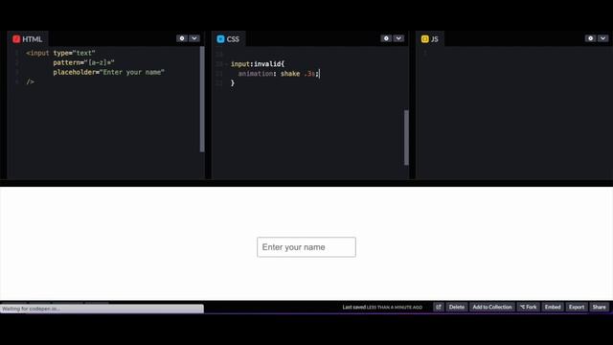Click the placeholder attribute line in HTML
Image resolution: width=613 pixels, height=345 pixels.
(x=108, y=72)
